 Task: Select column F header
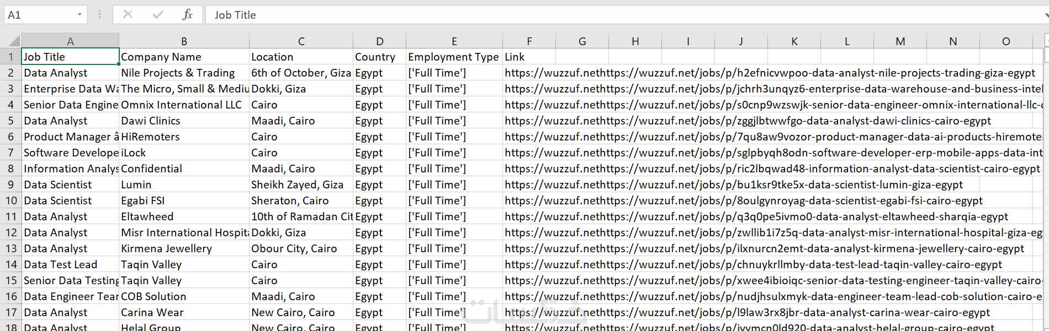point(529,41)
